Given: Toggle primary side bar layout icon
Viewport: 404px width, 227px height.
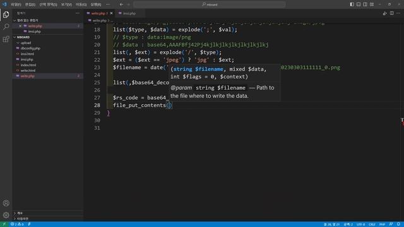Looking at the screenshot, I should 352,4.
